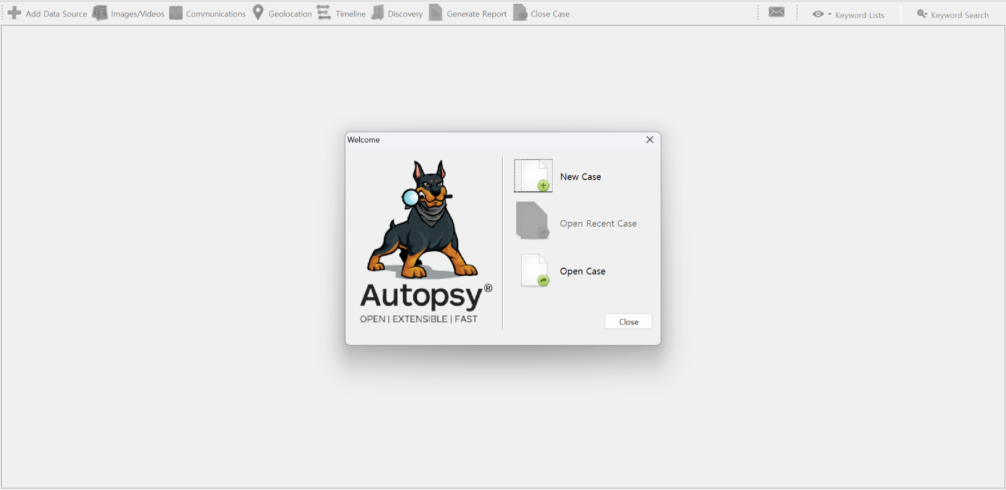Click the Images/Videos toolbar label
The image size is (1006, 490).
(x=138, y=14)
